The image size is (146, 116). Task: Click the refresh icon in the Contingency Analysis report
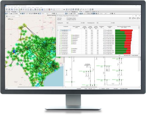(x=130, y=18)
